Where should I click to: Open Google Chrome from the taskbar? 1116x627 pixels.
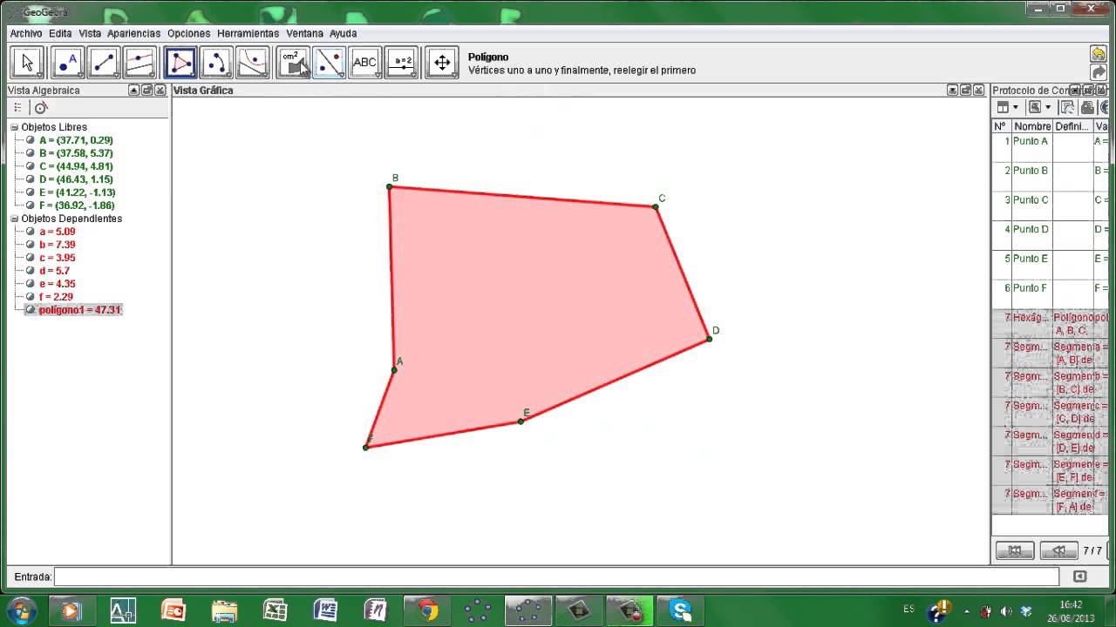(x=428, y=610)
